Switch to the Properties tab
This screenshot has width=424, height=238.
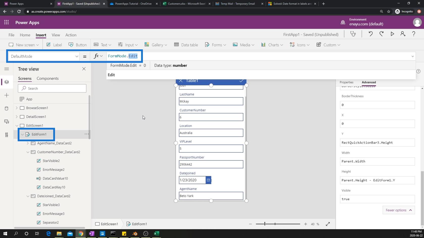(x=346, y=82)
